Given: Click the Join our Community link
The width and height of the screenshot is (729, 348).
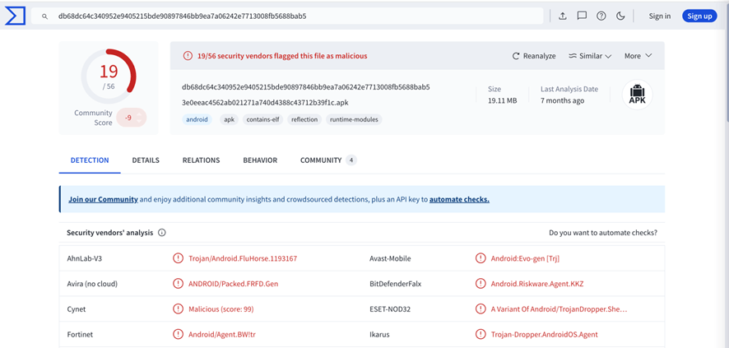Looking at the screenshot, I should click(x=103, y=199).
